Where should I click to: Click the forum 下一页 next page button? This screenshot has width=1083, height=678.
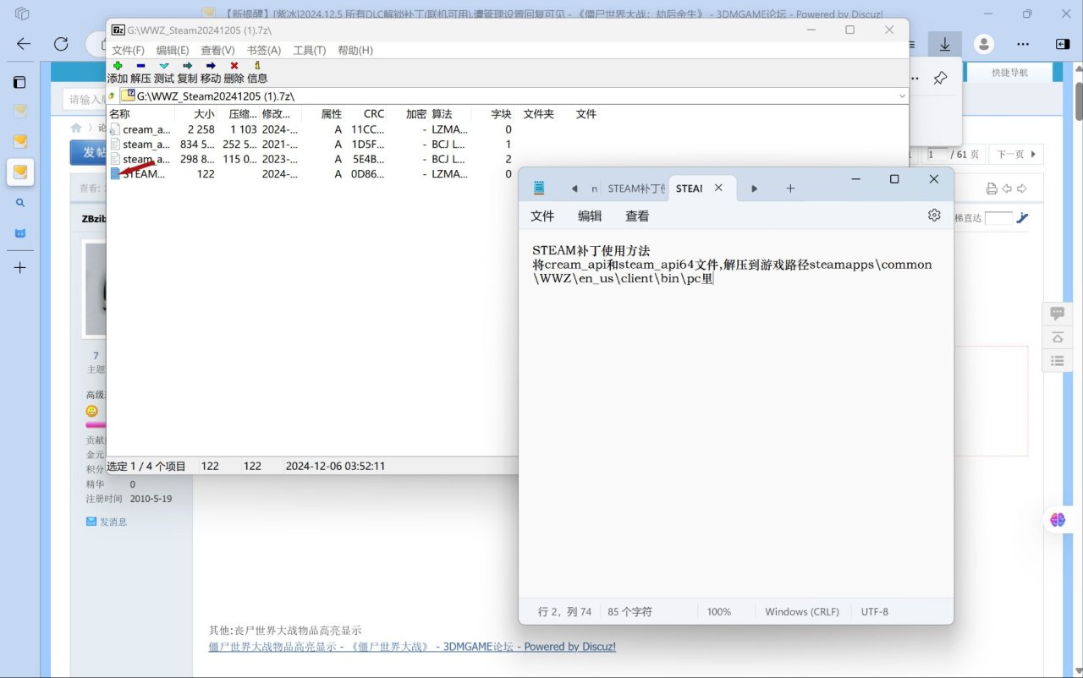1016,154
